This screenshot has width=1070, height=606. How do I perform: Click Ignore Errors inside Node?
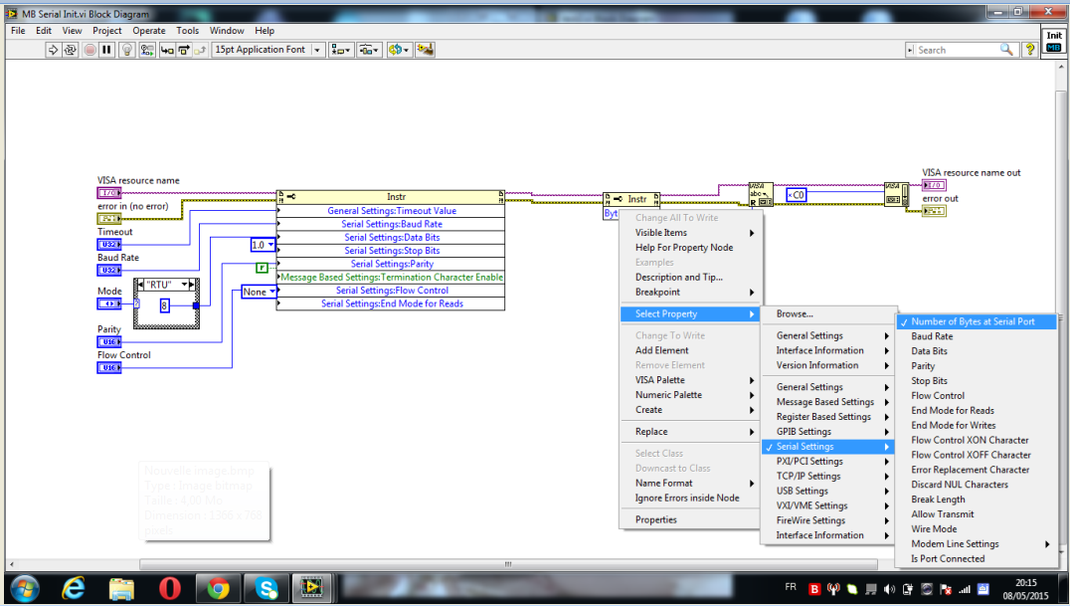click(690, 498)
